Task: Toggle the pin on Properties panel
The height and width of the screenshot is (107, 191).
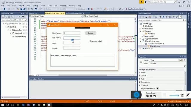Action: (x=183, y=57)
